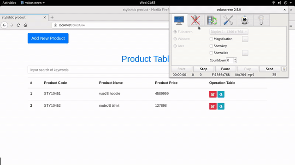
Task: Select the stylishtic product browser tab
Action: pos(24,17)
